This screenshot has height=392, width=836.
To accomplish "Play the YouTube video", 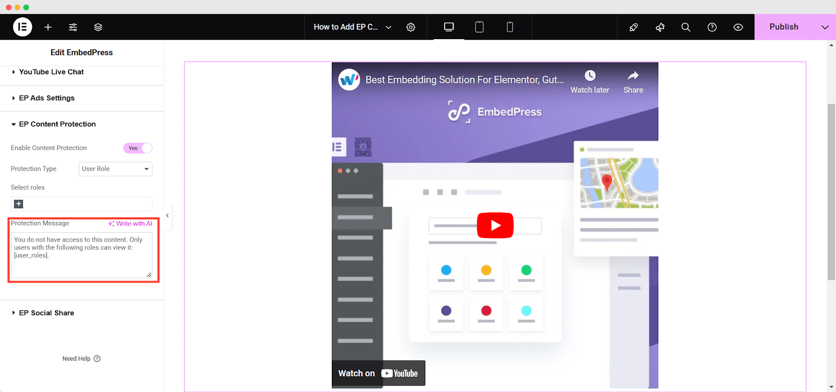I will pyautogui.click(x=495, y=225).
